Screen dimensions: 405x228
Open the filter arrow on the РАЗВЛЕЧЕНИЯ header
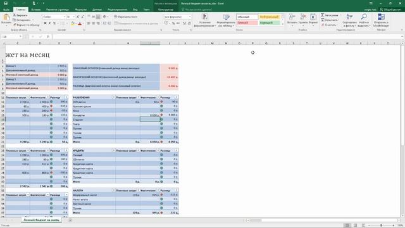tap(114, 97)
